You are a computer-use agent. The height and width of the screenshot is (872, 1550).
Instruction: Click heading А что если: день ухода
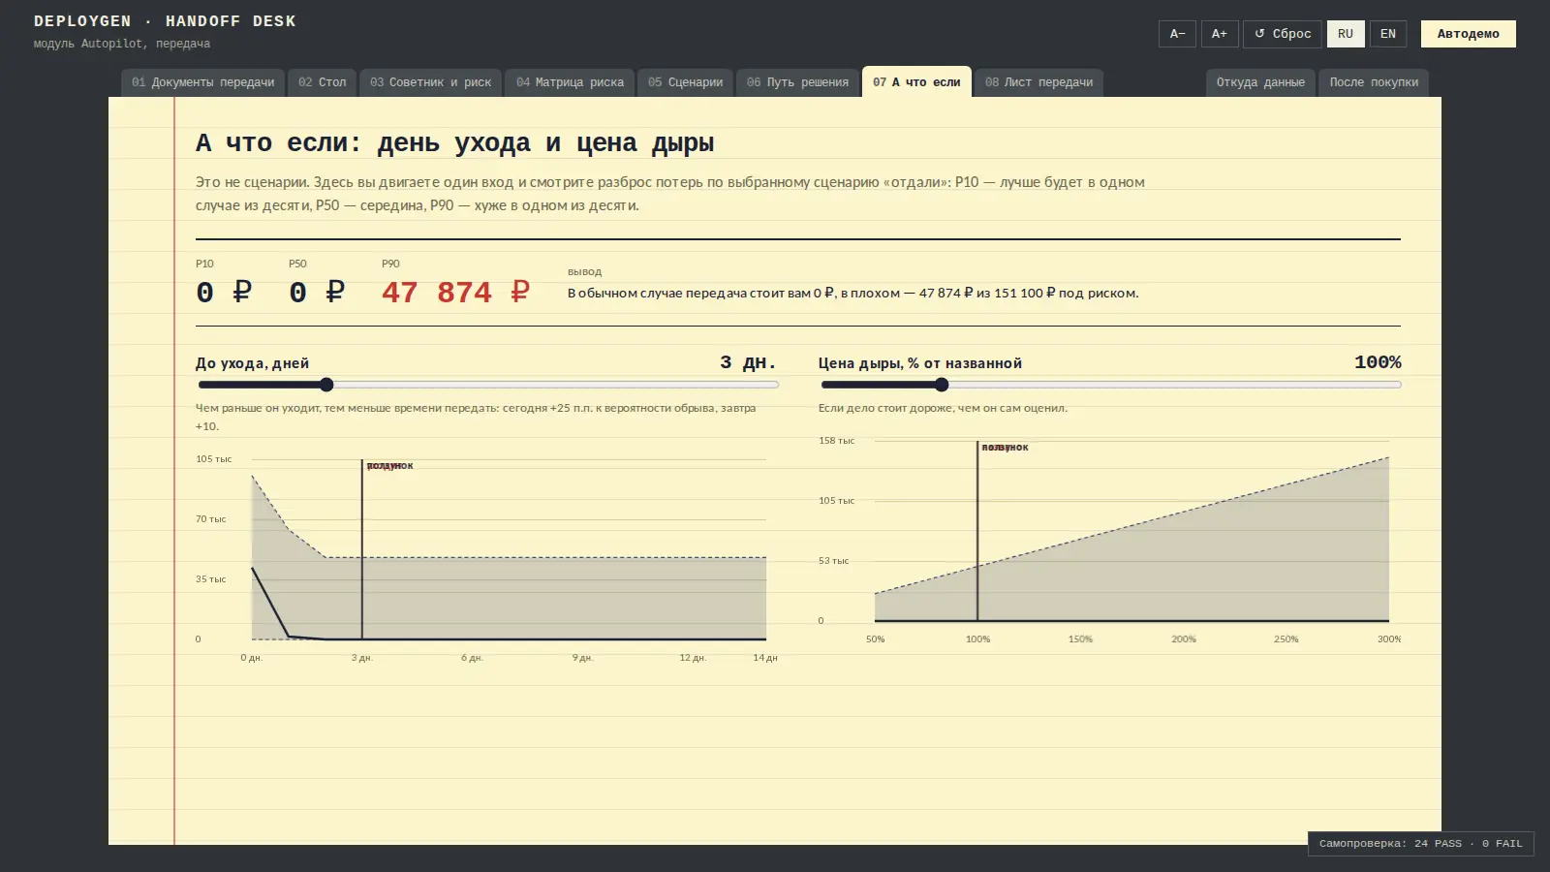(x=454, y=143)
